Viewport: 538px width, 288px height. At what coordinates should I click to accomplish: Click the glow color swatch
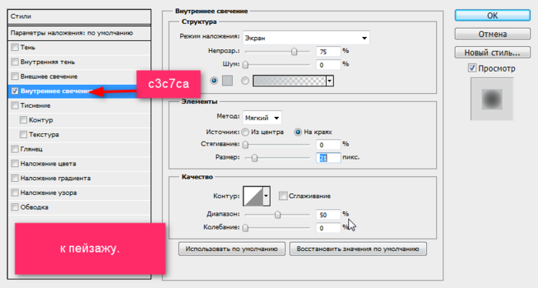[227, 81]
